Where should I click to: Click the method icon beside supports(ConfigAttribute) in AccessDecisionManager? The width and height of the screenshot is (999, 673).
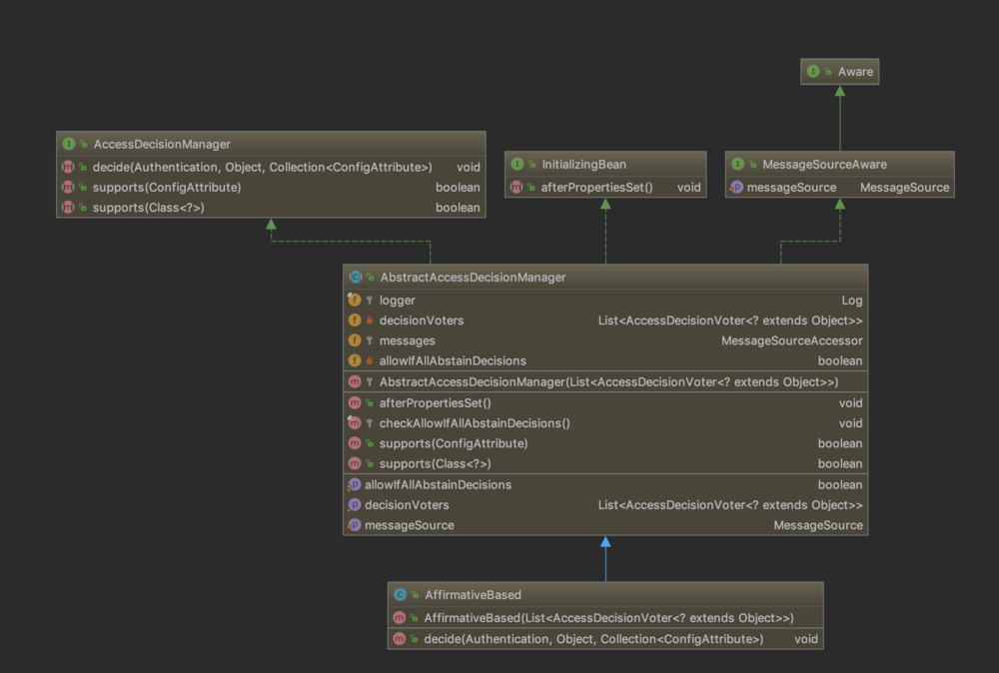point(68,187)
